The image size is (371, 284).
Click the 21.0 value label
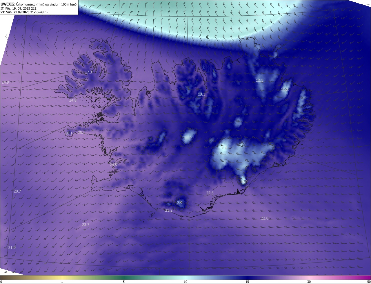click(x=12, y=247)
